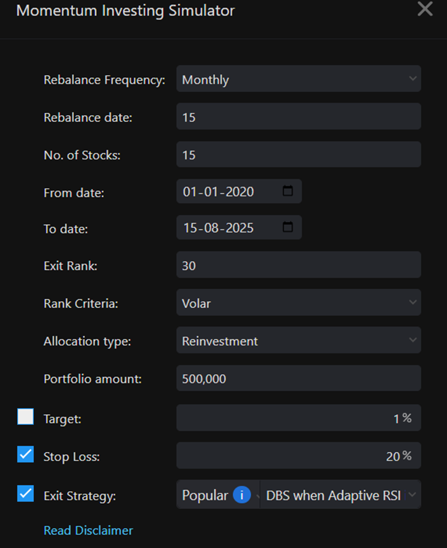Click the Target percentage input field
The image size is (447, 548).
pos(298,418)
